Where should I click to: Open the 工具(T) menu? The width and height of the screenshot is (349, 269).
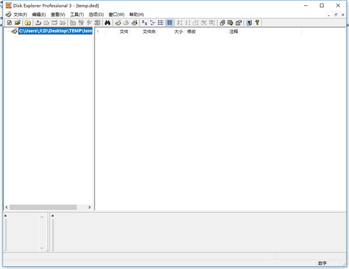click(x=77, y=14)
